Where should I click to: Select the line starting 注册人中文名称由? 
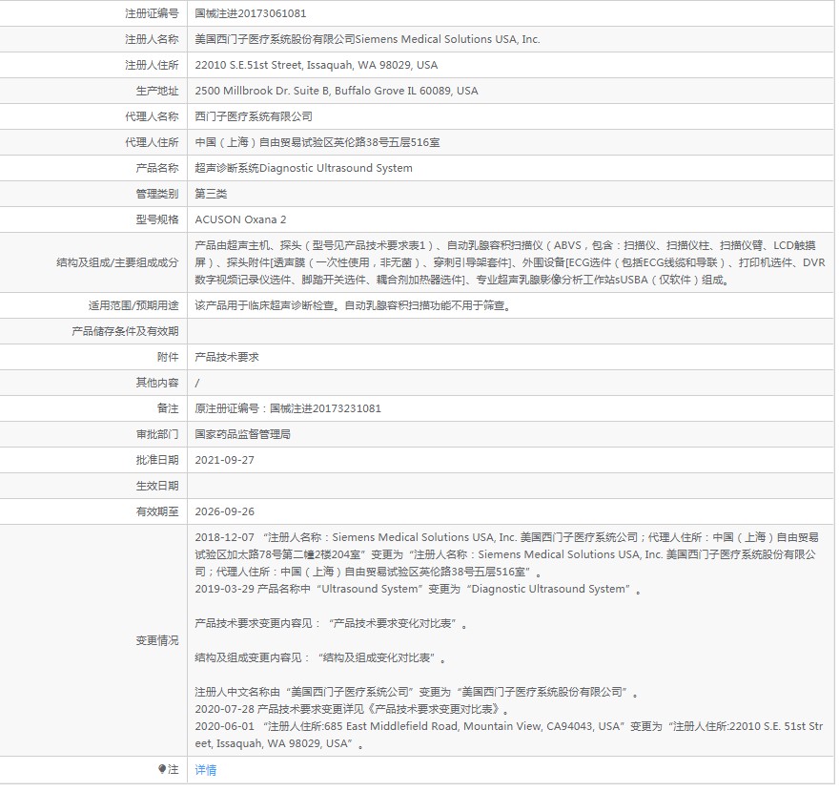(x=417, y=691)
